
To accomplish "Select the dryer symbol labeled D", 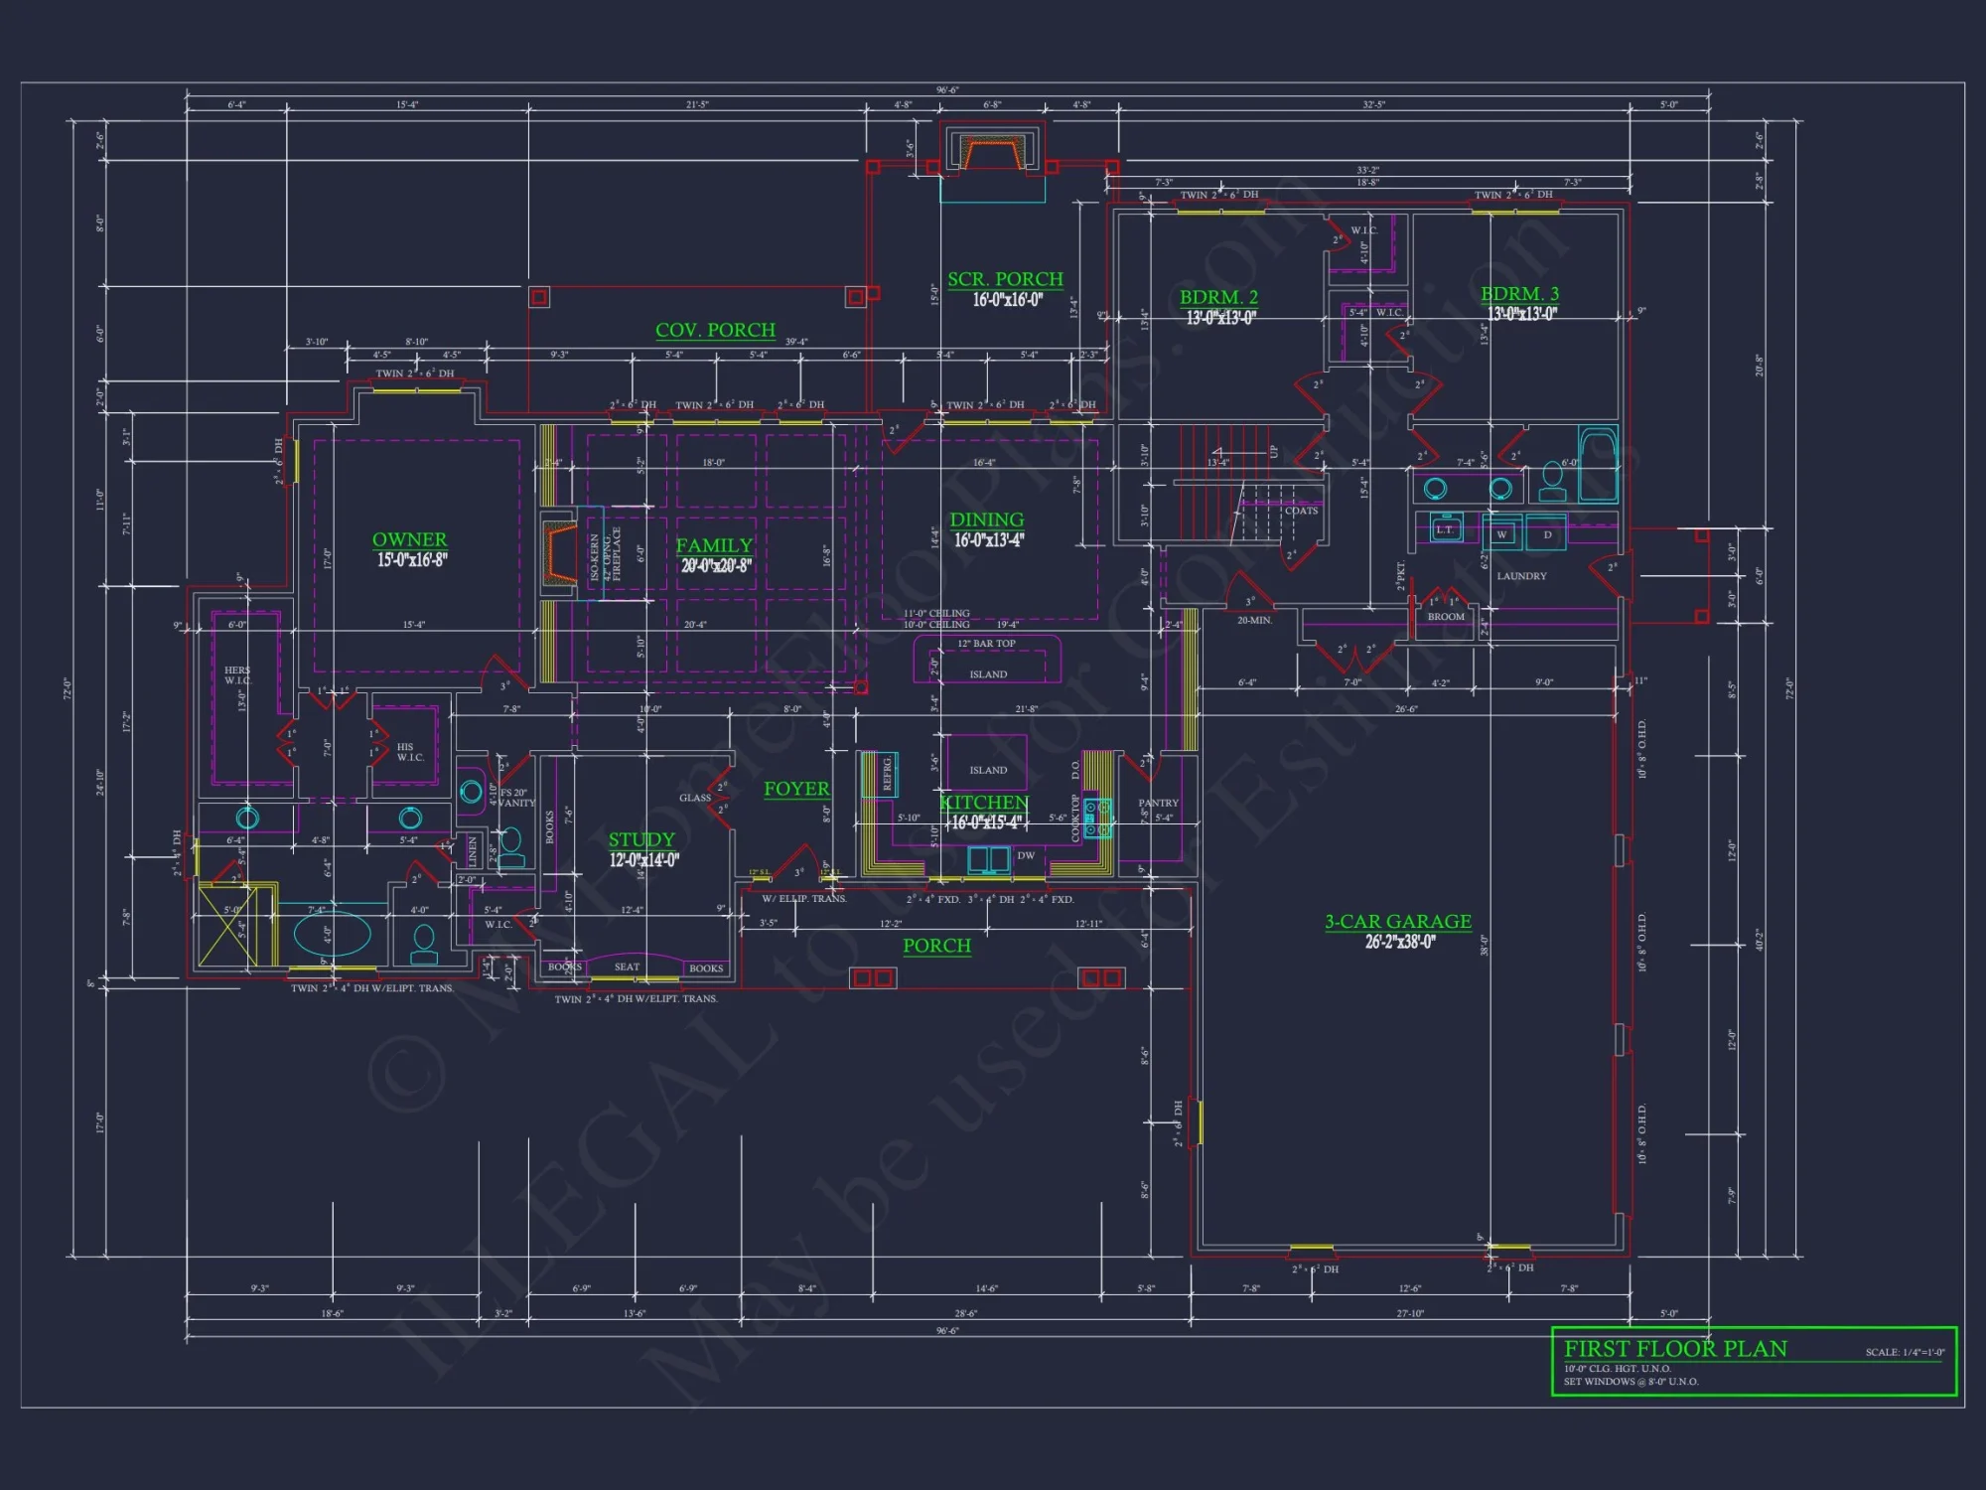I will pos(1547,534).
